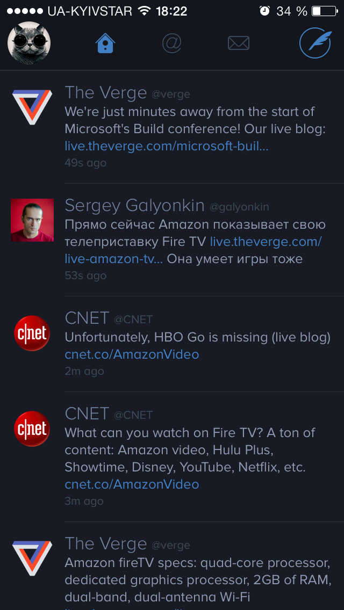Open the live.theverge.com/microsoft-buil… link
This screenshot has height=610, width=344.
click(x=167, y=146)
